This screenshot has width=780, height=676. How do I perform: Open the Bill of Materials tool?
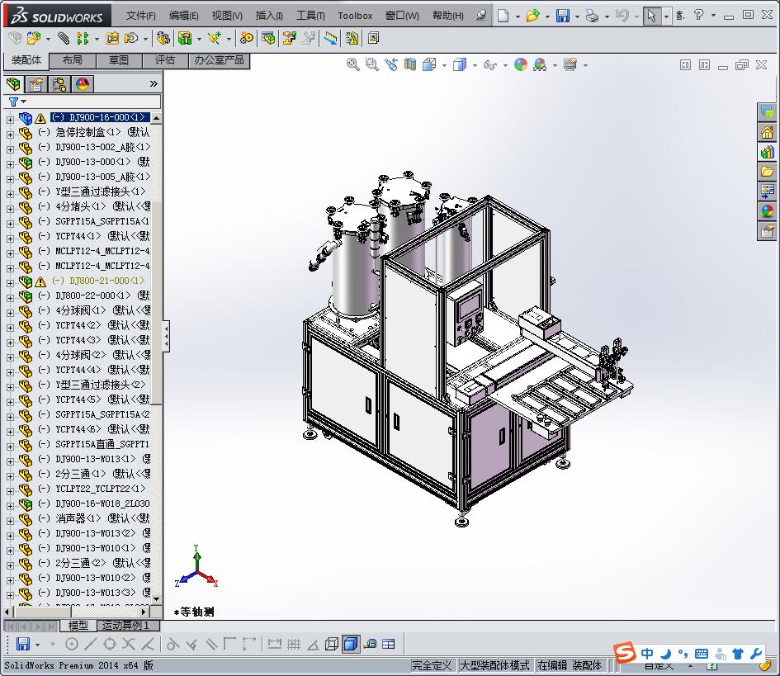tap(268, 38)
